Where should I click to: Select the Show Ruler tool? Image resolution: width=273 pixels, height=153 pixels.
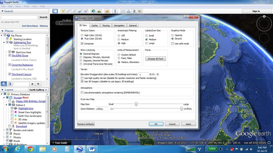tap(115, 11)
